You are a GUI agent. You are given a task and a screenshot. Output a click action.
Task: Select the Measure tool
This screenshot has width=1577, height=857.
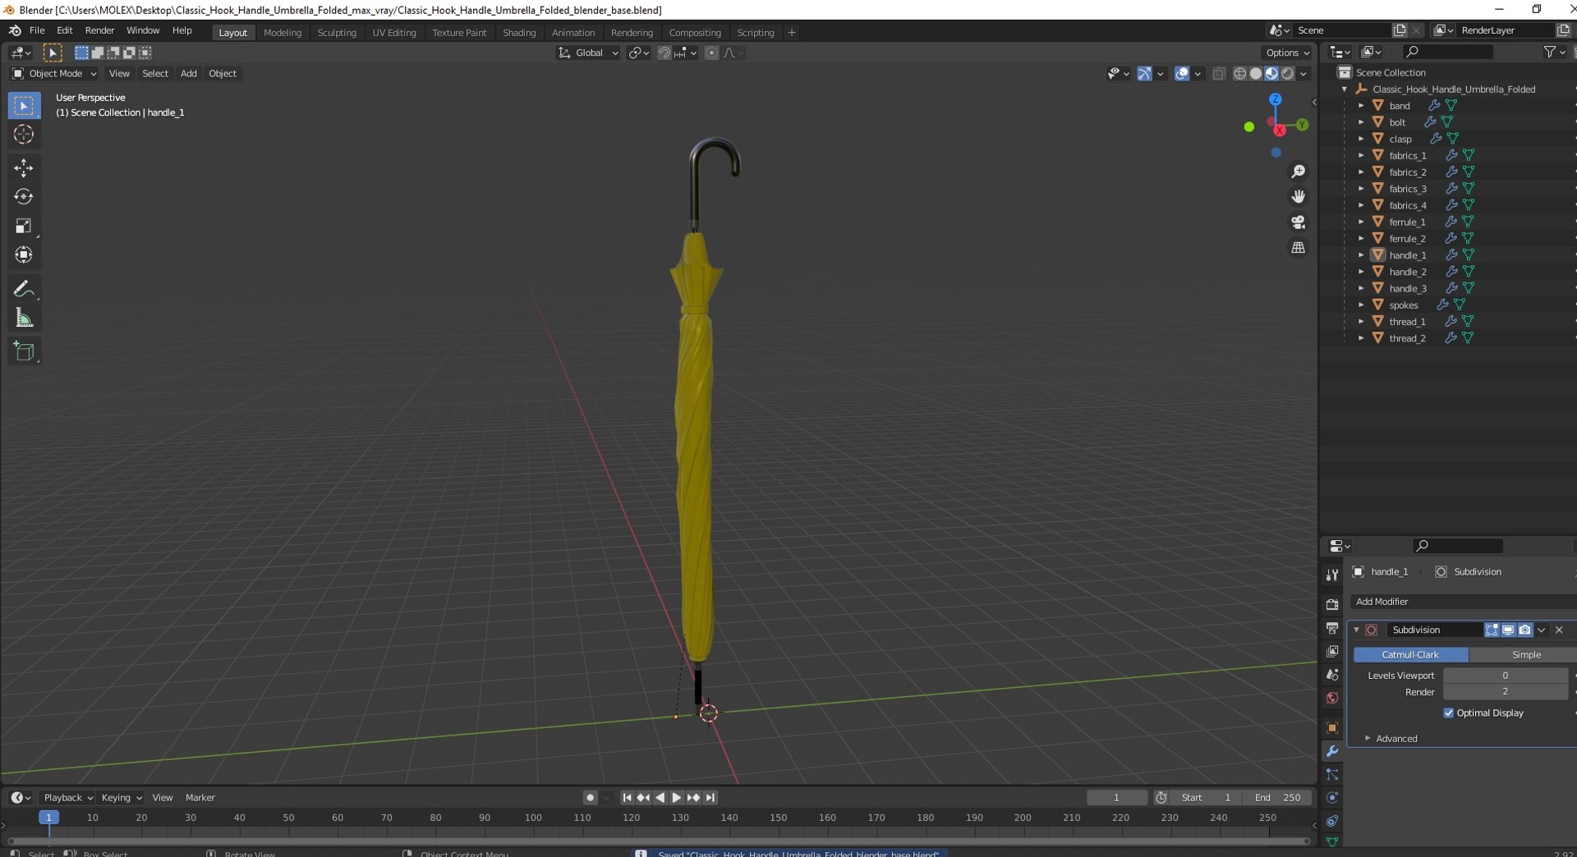click(x=24, y=318)
